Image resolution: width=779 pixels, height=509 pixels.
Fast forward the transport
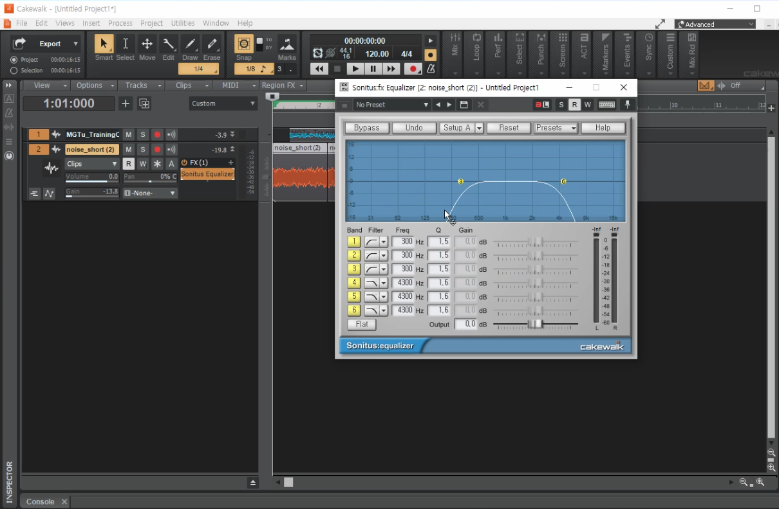tap(391, 69)
